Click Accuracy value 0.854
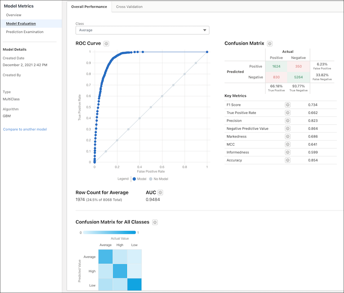This screenshot has width=344, height=293. pyautogui.click(x=313, y=160)
